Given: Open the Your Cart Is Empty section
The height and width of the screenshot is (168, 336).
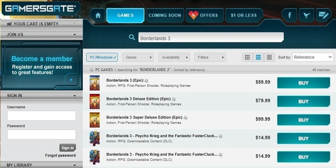Looking at the screenshot, I should pos(41,24).
